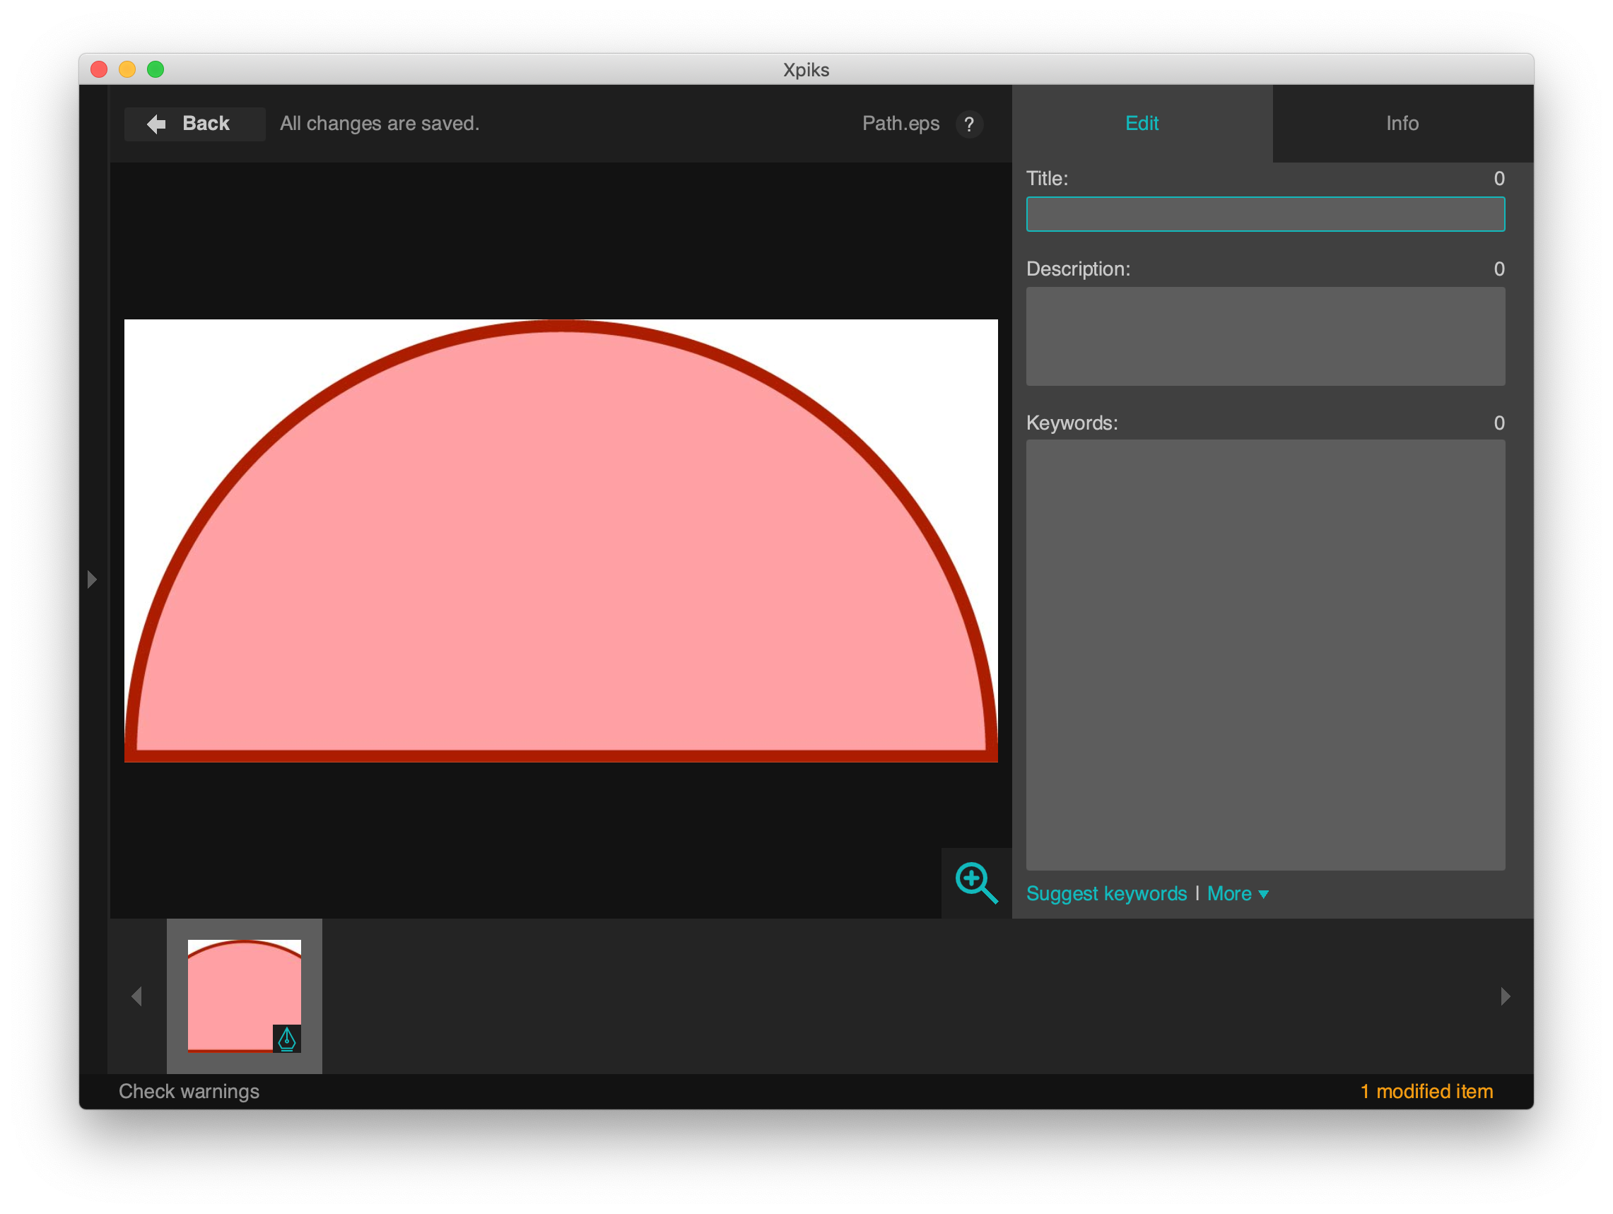
Task: Click the Check warnings status bar item
Action: [189, 1091]
